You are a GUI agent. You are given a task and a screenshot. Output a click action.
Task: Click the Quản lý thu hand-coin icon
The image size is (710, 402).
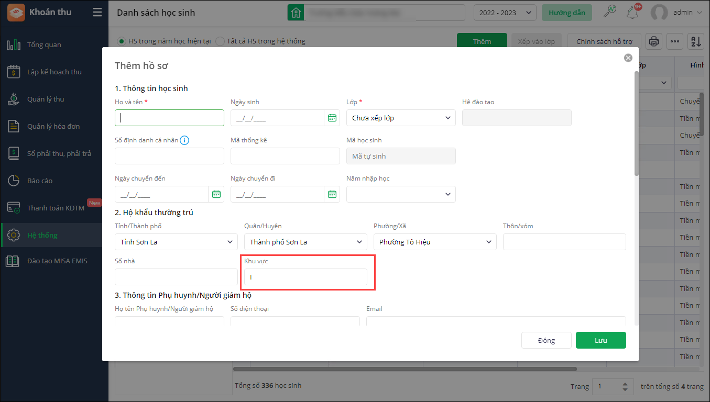[x=14, y=99]
